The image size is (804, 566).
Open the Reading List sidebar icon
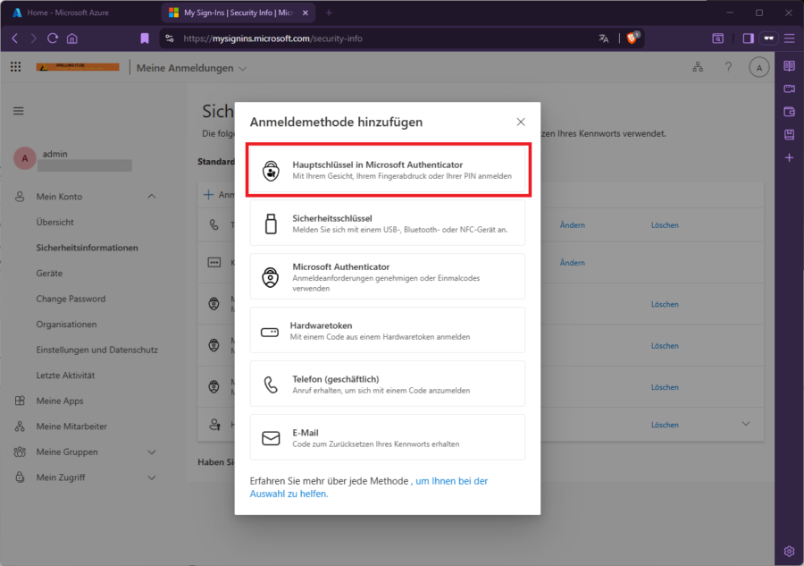coord(789,134)
